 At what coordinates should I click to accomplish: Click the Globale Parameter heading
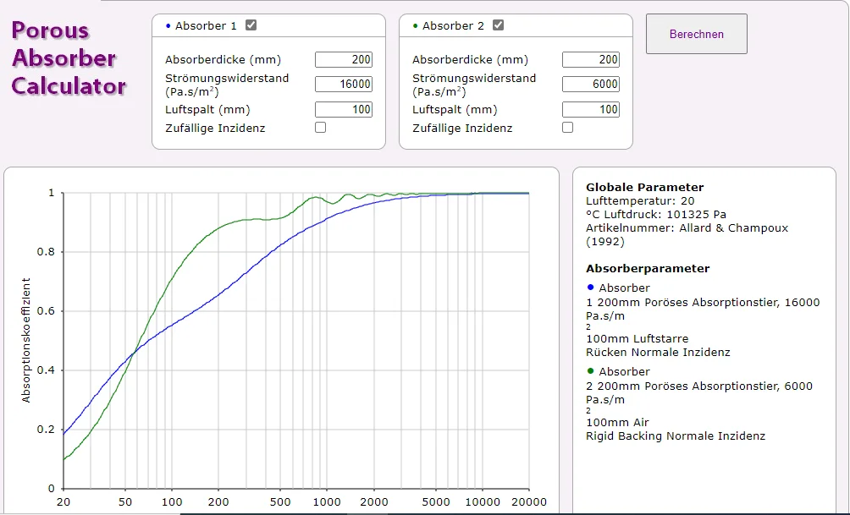(644, 188)
